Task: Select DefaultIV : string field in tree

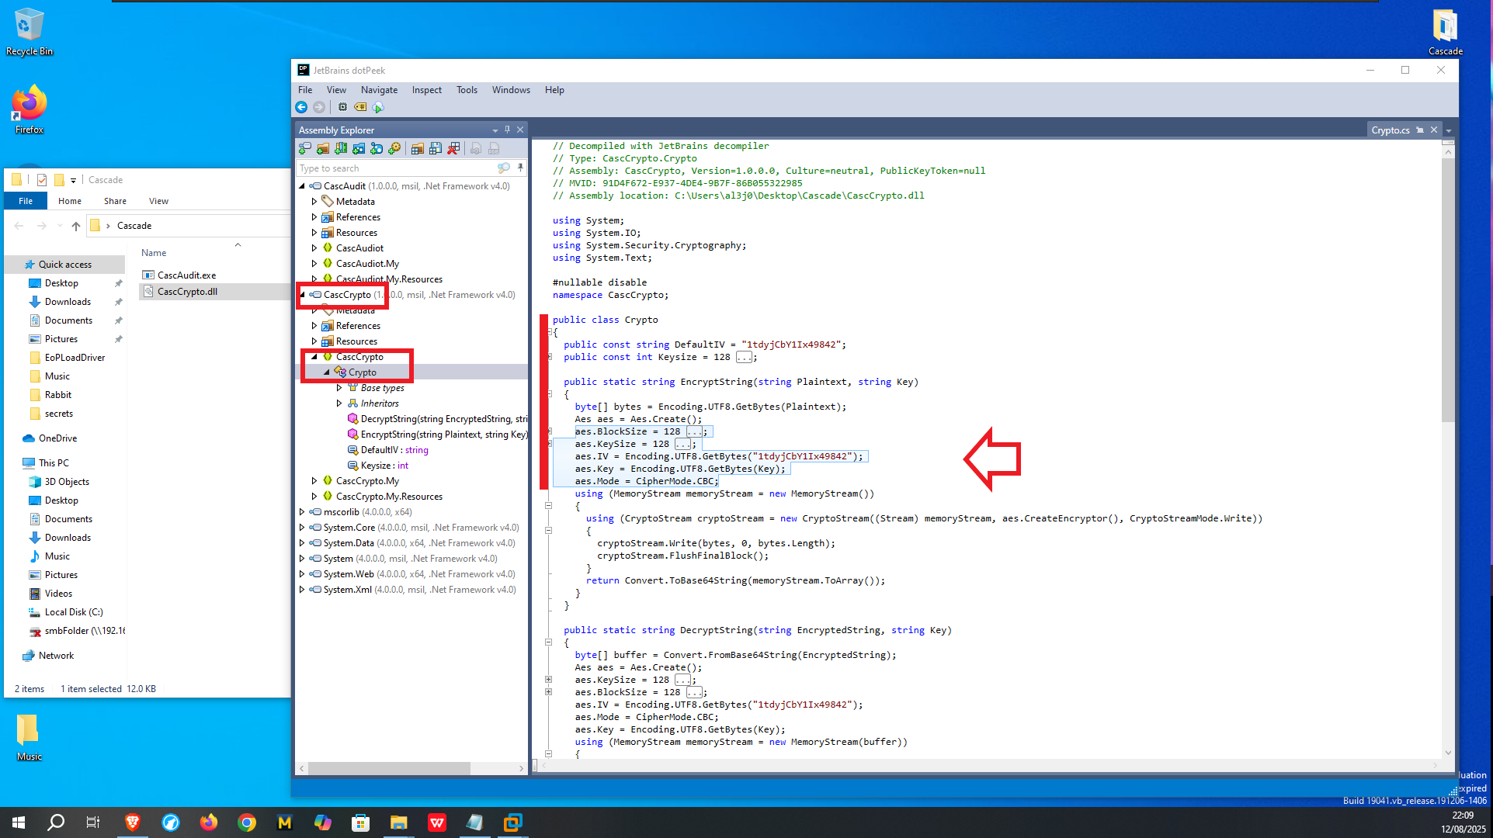Action: (x=388, y=450)
